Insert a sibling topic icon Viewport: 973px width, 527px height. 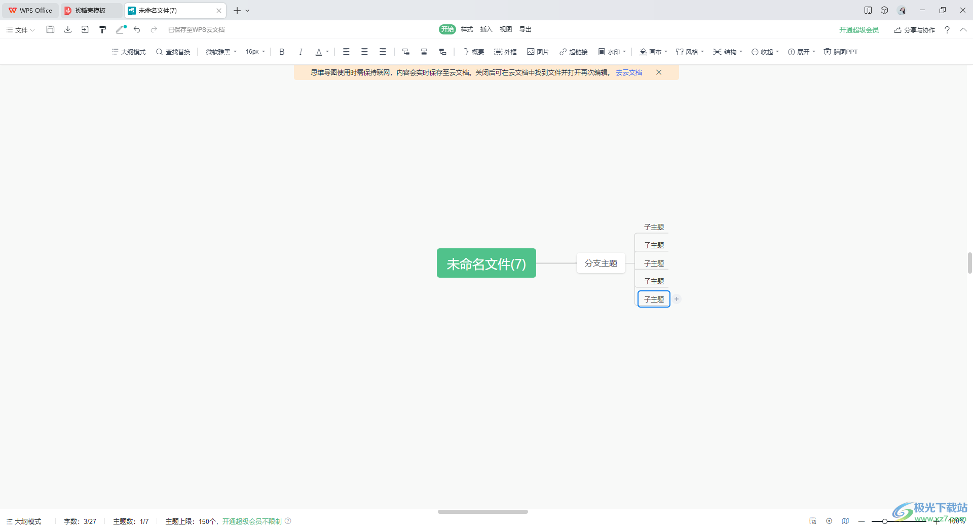tap(424, 52)
